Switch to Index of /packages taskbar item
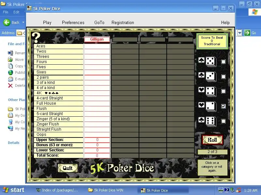 (x=57, y=190)
